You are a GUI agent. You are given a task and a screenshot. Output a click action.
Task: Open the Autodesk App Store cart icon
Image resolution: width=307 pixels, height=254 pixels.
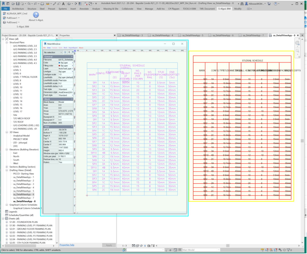(269, 4)
